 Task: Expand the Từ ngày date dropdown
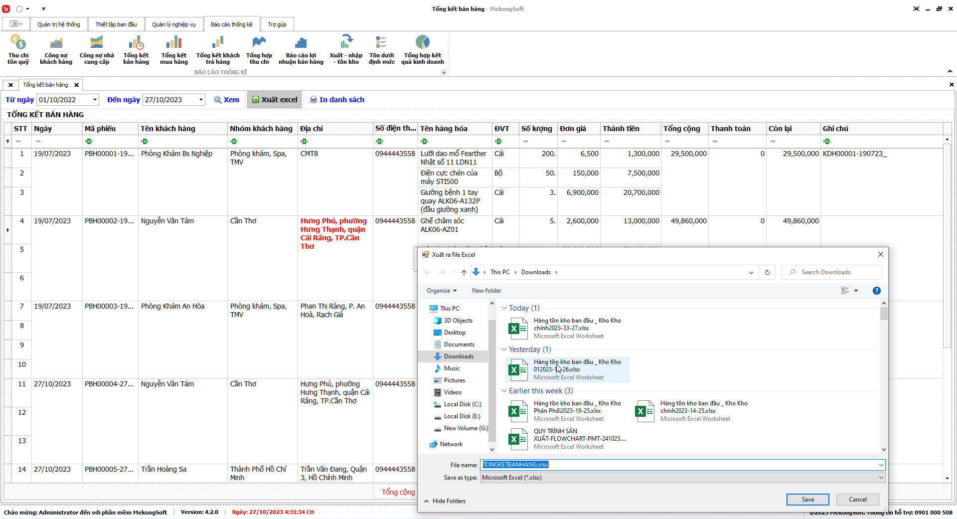[95, 100]
